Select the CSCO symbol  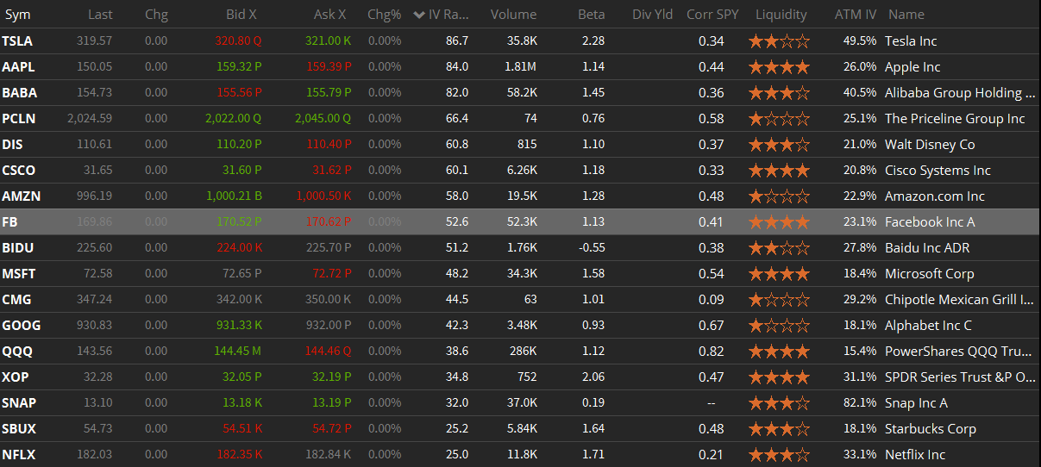(x=19, y=170)
